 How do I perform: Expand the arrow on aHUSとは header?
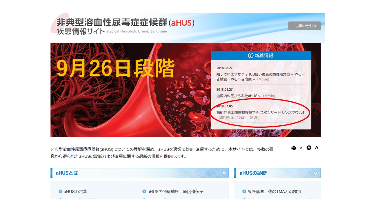point(224,173)
